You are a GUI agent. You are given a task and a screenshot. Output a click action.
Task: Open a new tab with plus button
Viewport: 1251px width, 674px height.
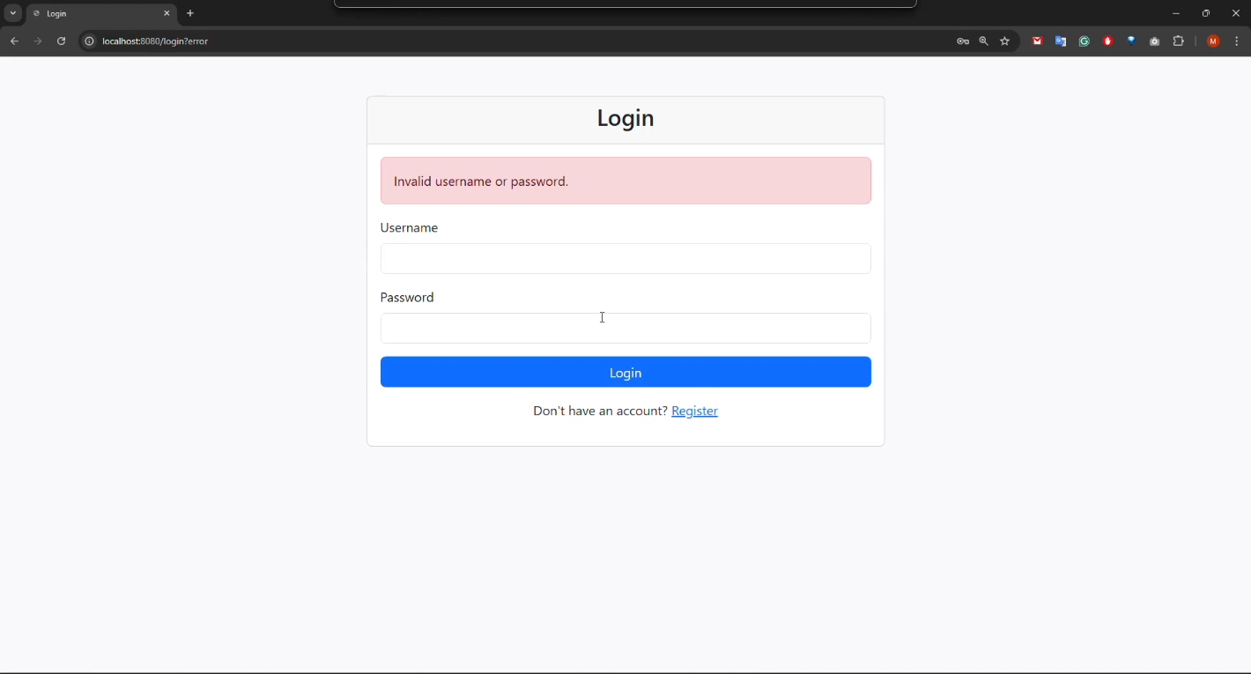click(190, 13)
